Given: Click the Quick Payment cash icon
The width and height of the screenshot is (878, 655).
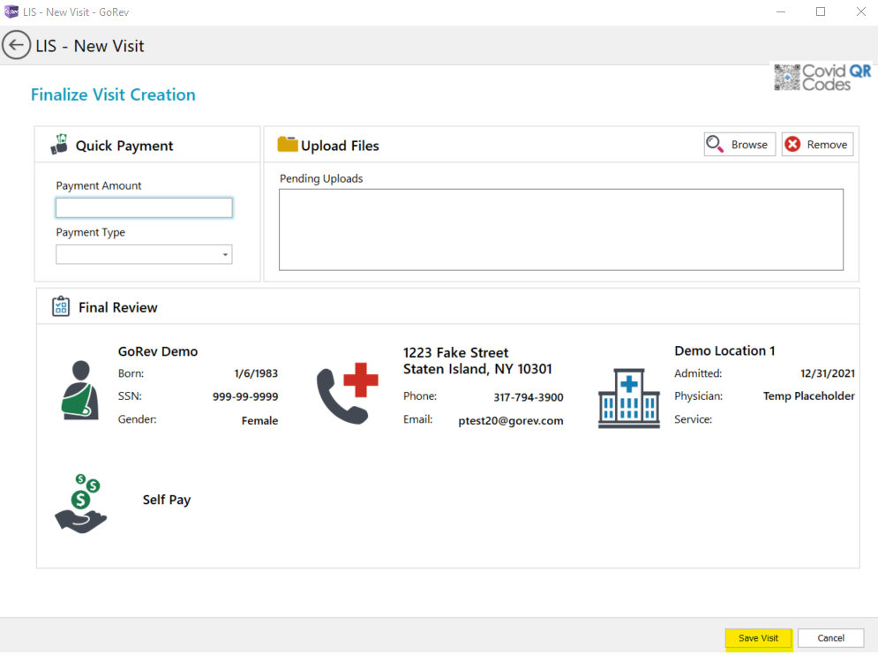Looking at the screenshot, I should point(59,145).
